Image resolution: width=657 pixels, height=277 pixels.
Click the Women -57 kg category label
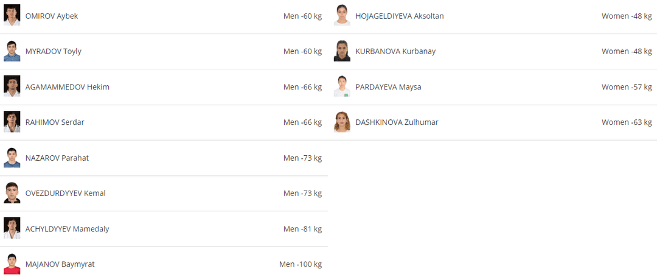pos(627,87)
